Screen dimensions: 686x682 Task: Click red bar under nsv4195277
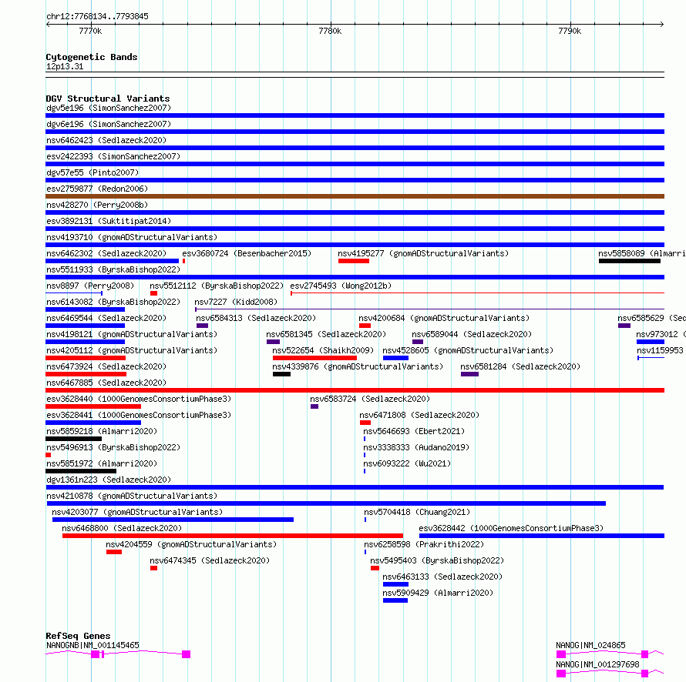coord(354,261)
